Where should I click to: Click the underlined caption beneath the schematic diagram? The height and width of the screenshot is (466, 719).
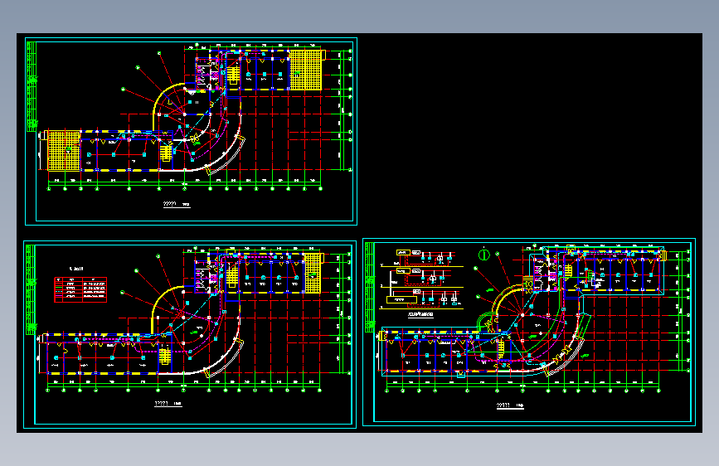pos(420,314)
